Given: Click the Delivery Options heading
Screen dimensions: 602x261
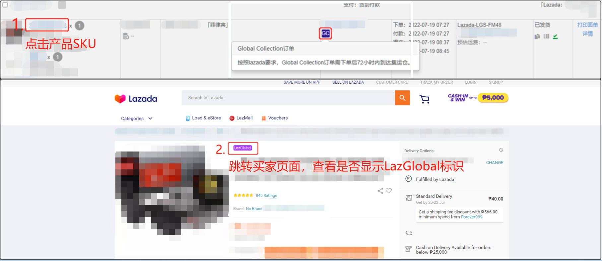Looking at the screenshot, I should point(419,151).
